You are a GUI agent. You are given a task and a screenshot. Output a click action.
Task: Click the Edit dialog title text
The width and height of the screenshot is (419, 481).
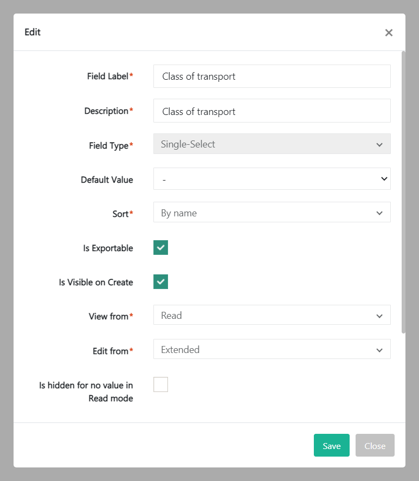tap(33, 32)
